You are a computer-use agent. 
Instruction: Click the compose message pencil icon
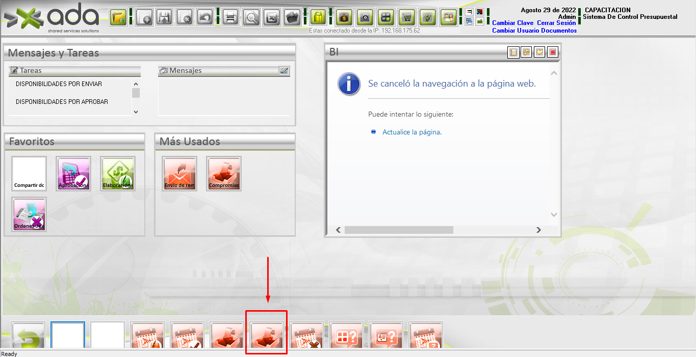284,71
